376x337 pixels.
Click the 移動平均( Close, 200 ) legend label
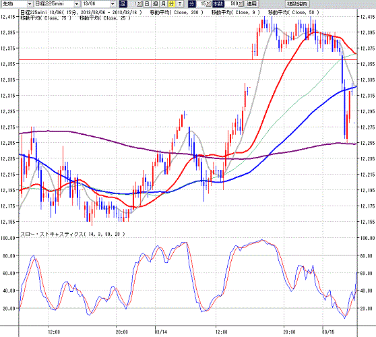177,13
